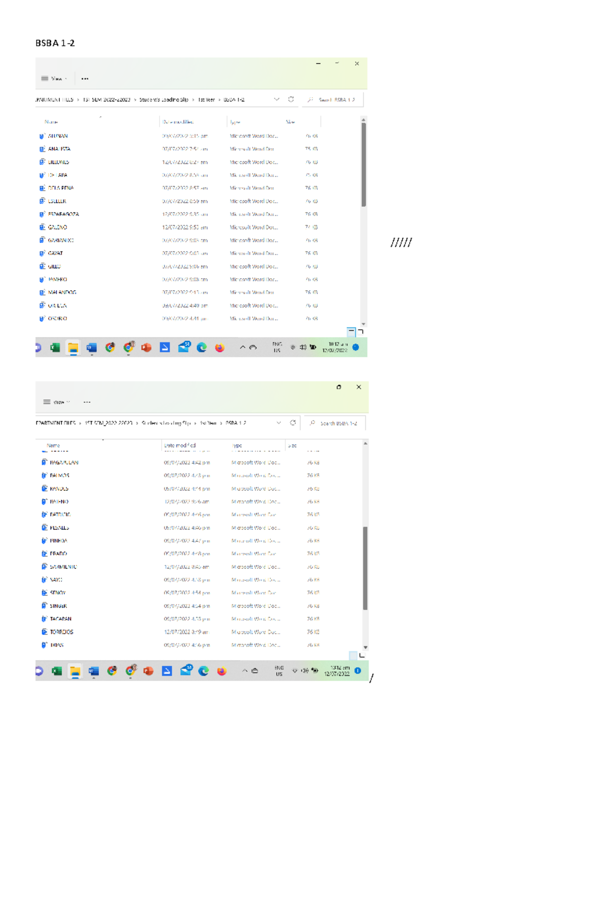Expand address bar history in the upper window
This screenshot has height=923, width=604.
coord(277,100)
